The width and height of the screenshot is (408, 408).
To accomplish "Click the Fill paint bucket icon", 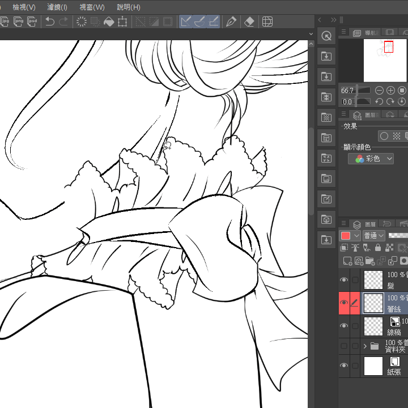I will click(109, 22).
